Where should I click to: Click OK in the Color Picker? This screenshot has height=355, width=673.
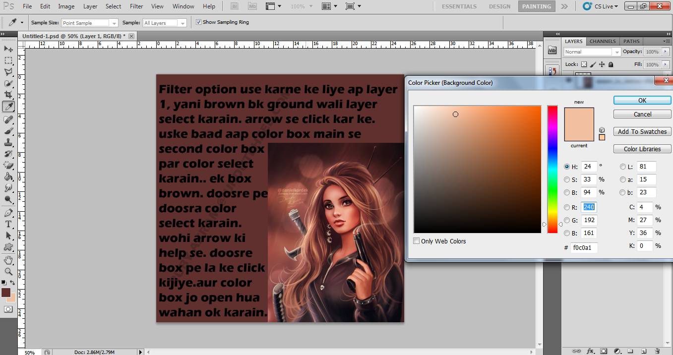click(642, 100)
